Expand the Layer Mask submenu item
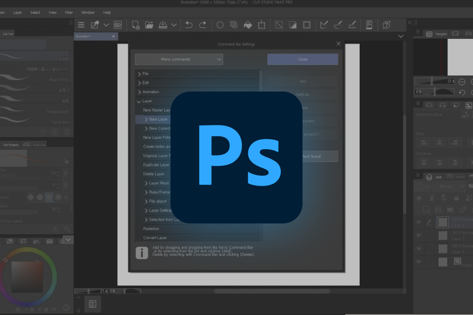This screenshot has width=473, height=315. pos(146,183)
